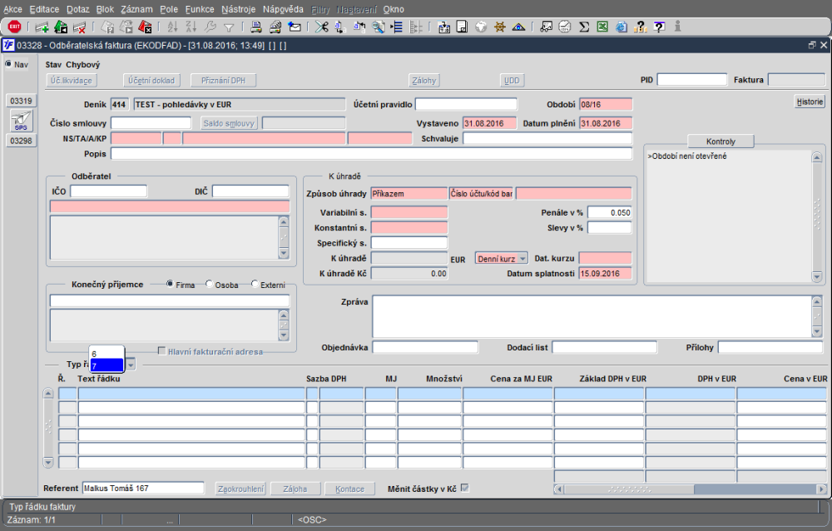Select the Externí radio button
The height and width of the screenshot is (531, 832).
[255, 284]
